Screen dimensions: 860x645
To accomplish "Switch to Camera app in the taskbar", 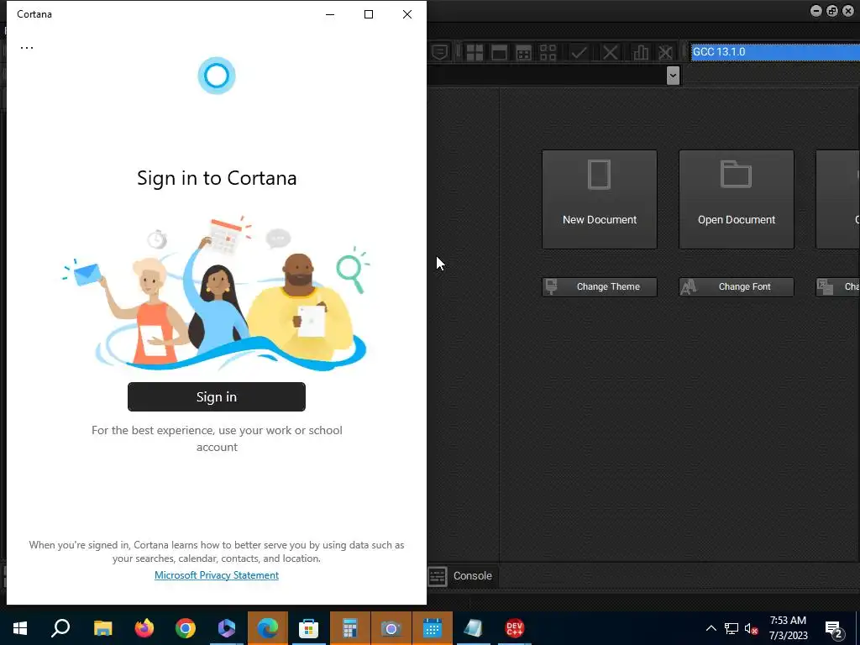I will 391,628.
